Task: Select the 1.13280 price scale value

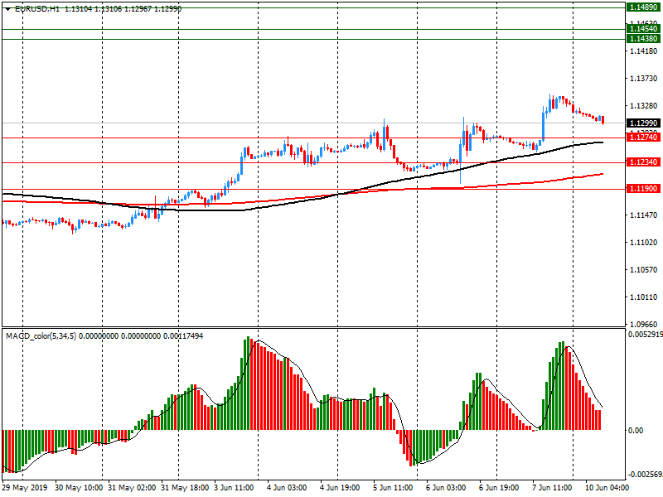Action: tap(644, 106)
